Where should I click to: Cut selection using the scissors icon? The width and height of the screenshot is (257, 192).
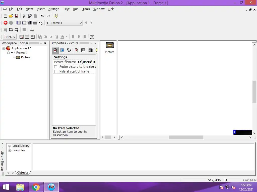point(24,16)
